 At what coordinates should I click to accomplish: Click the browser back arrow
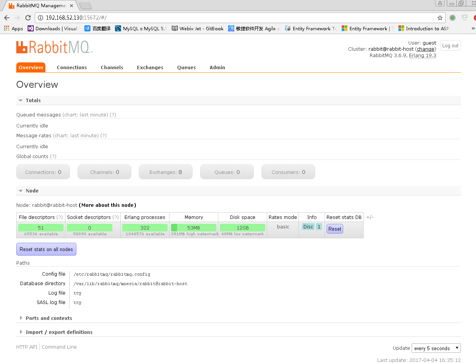click(7, 17)
